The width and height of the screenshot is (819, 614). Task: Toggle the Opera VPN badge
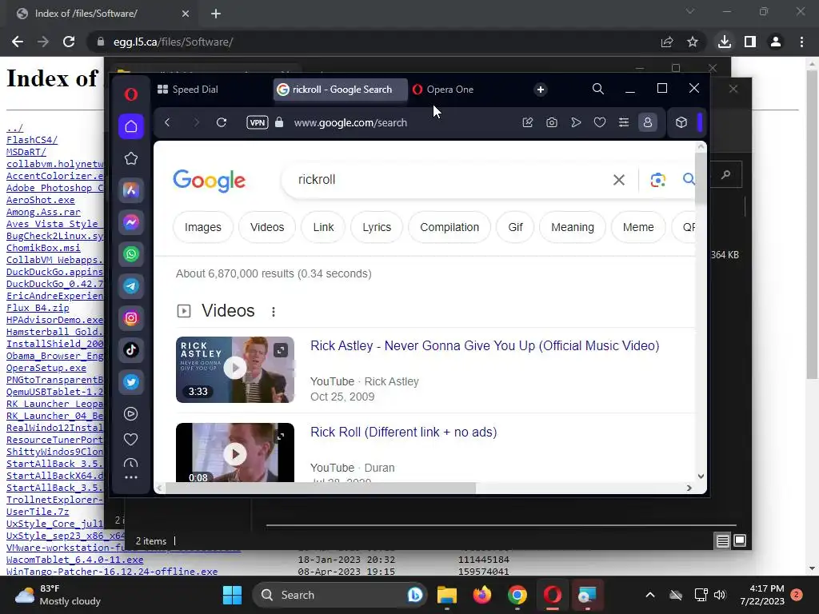(258, 122)
